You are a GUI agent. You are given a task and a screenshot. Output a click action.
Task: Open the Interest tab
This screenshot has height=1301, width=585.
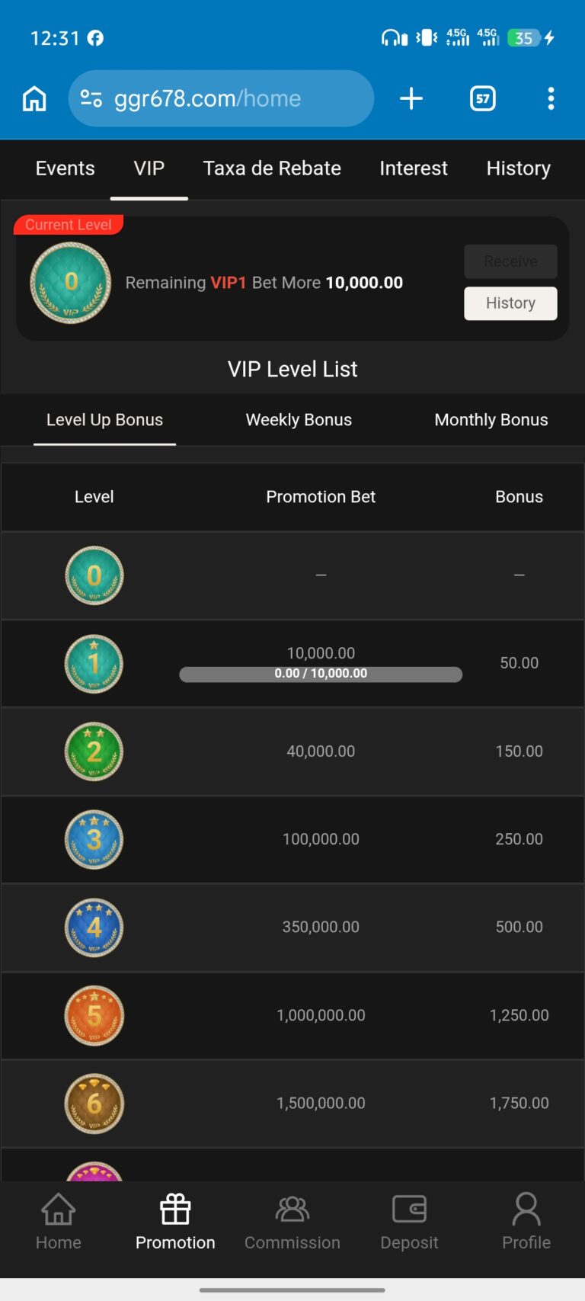(414, 168)
